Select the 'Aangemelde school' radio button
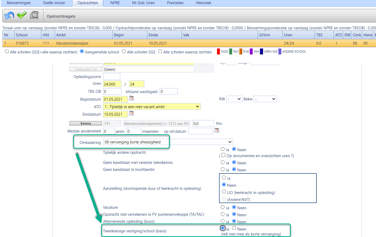This screenshot has height=237, width=376. pyautogui.click(x=82, y=51)
